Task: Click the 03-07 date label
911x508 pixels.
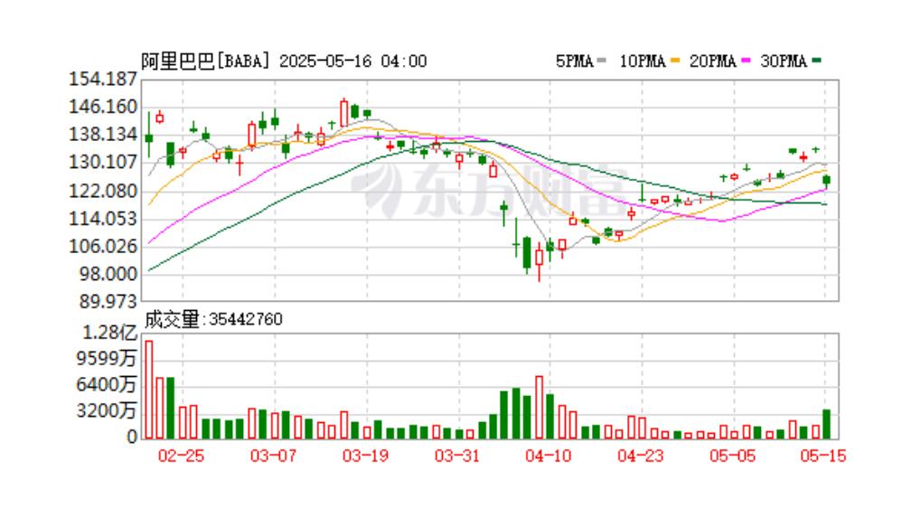Action: click(273, 456)
